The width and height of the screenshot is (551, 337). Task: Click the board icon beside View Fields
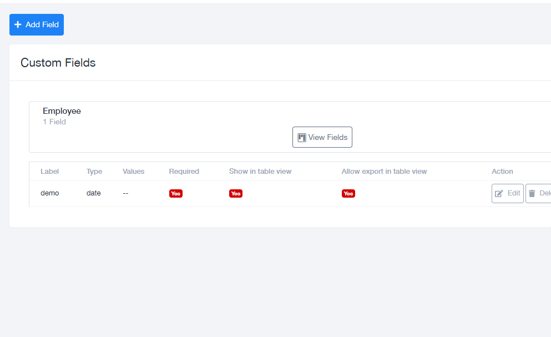tap(302, 138)
